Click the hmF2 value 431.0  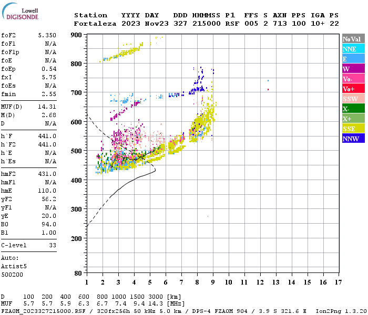point(47,174)
